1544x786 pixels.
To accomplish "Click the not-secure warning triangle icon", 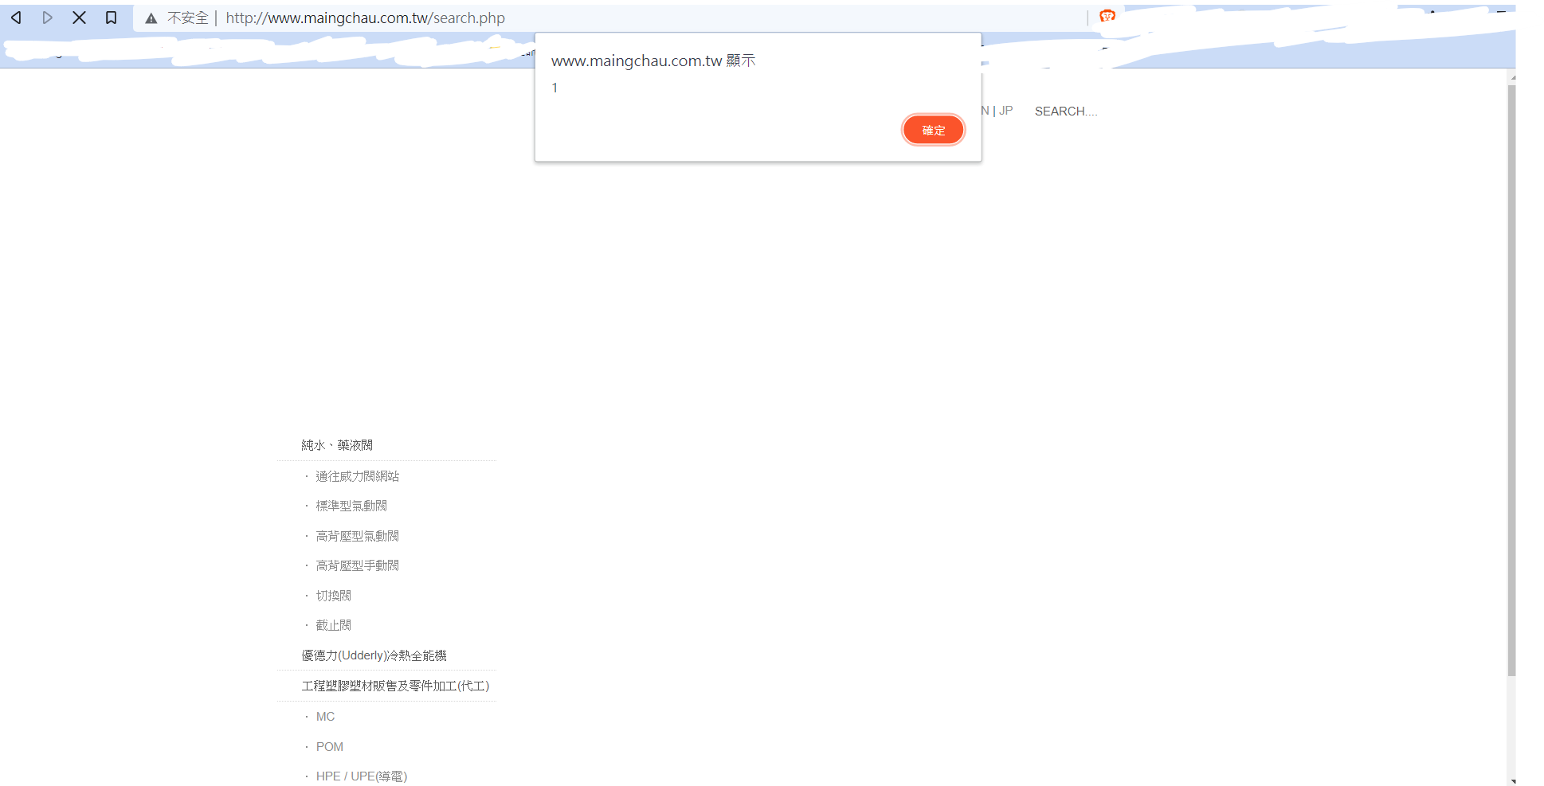I will (151, 18).
